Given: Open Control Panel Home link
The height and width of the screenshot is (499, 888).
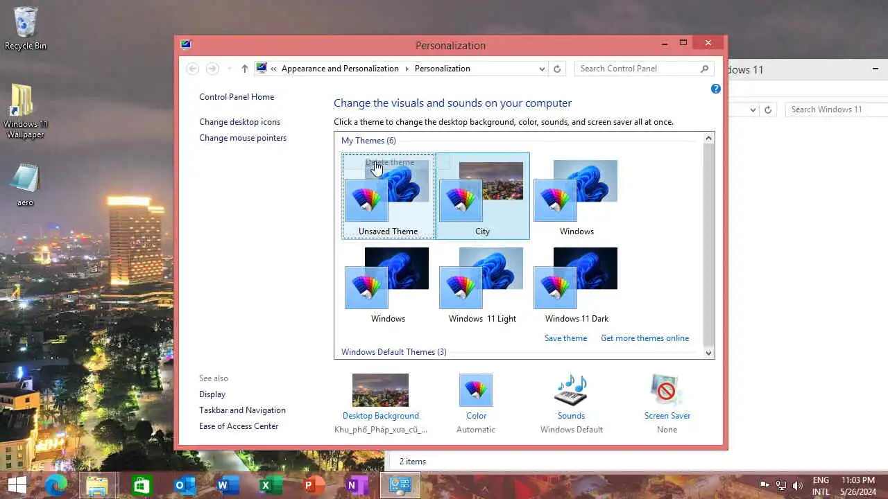Looking at the screenshot, I should tap(237, 97).
